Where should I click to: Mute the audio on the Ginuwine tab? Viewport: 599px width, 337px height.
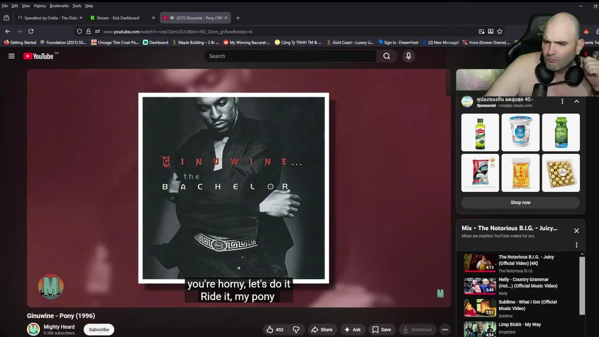[x=172, y=18]
